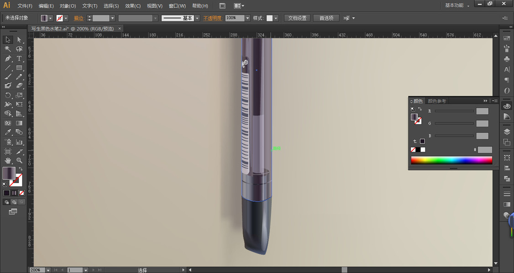Image resolution: width=514 pixels, height=273 pixels.
Task: Select the Direct Selection tool
Action: click(x=19, y=40)
